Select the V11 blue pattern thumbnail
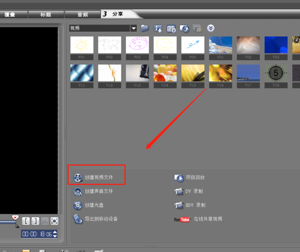The image size is (300, 252). 82,73
